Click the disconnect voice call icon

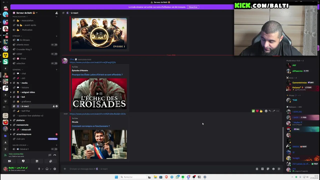(x=55, y=155)
